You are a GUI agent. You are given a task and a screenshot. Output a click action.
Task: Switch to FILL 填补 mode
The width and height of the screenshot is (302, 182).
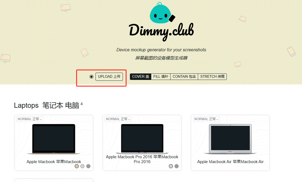click(160, 76)
